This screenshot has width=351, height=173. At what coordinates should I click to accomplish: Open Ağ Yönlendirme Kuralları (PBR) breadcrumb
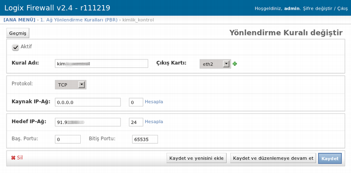pyautogui.click(x=79, y=20)
